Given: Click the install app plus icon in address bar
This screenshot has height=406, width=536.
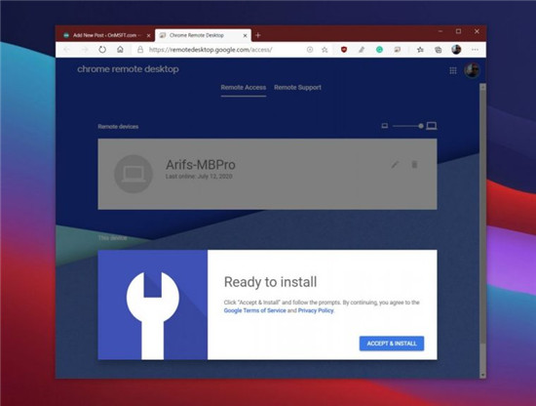Looking at the screenshot, I should [x=310, y=50].
